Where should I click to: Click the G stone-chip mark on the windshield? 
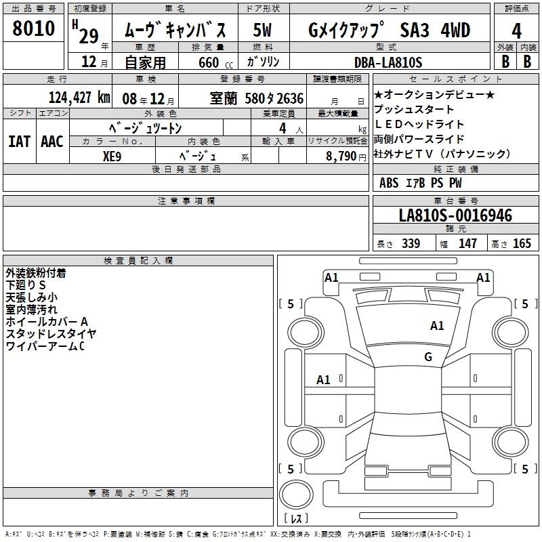[x=428, y=357]
